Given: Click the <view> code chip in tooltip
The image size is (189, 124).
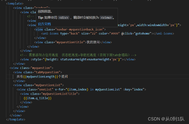Looking at the screenshot, I should 106,18.
